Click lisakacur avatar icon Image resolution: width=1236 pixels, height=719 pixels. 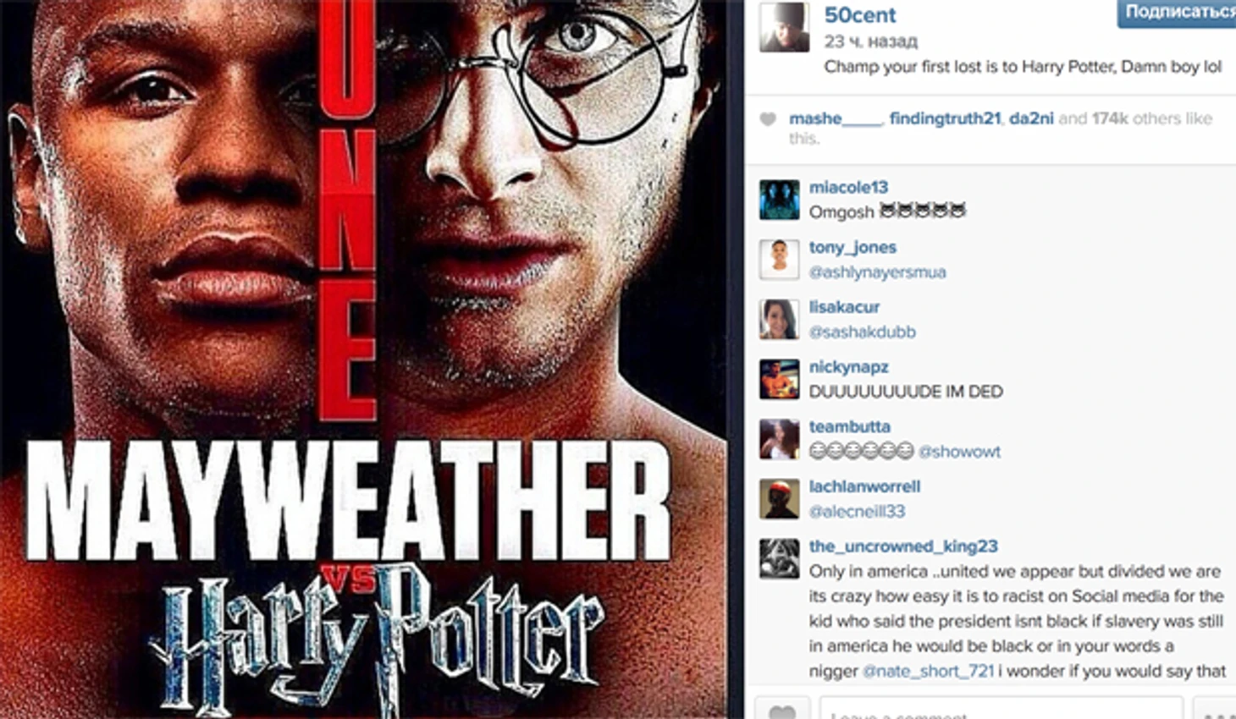pyautogui.click(x=780, y=320)
